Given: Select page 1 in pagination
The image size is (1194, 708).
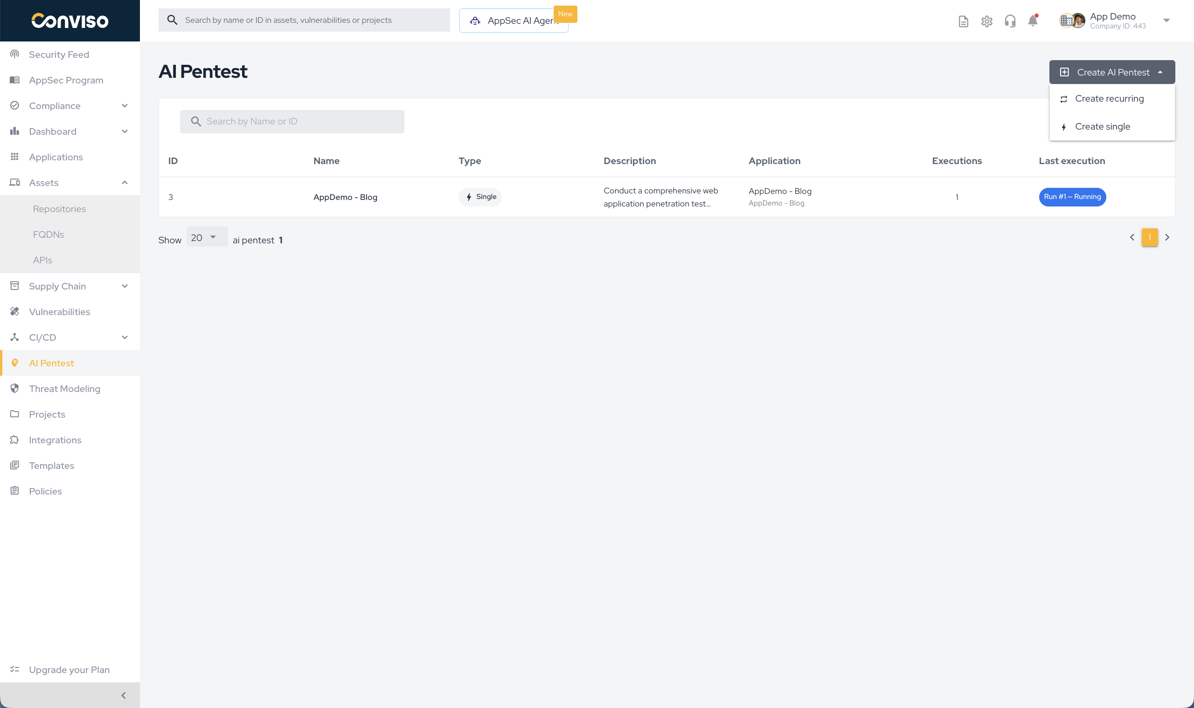Looking at the screenshot, I should pos(1150,237).
